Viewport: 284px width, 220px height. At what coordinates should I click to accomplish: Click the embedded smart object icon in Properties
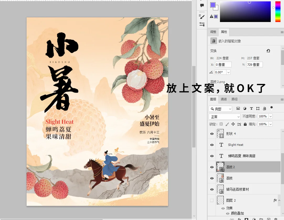pos(213,41)
